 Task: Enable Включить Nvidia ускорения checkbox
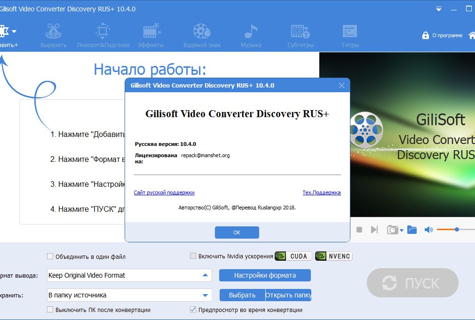point(193,256)
